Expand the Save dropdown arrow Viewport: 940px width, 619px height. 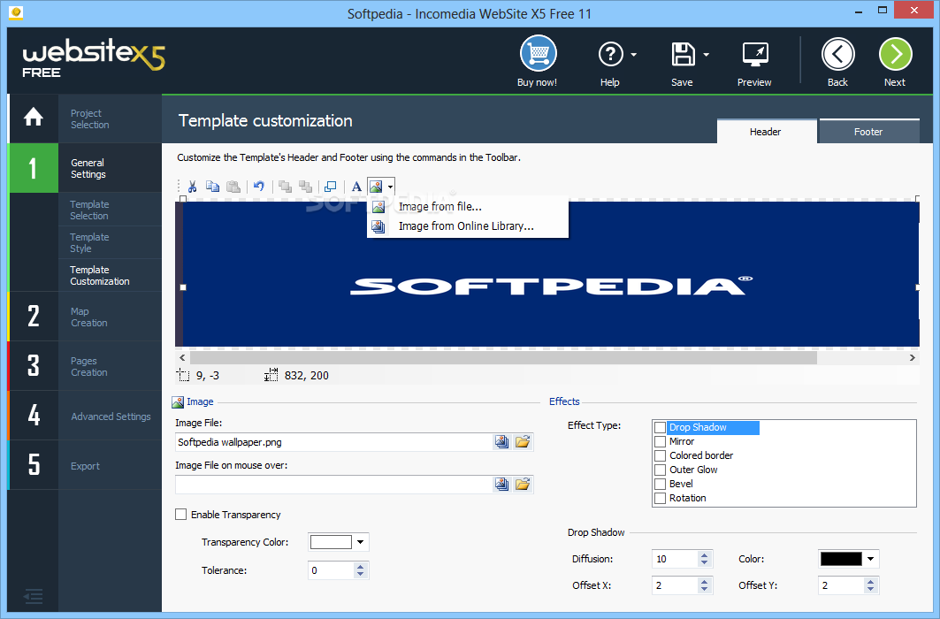pos(707,55)
